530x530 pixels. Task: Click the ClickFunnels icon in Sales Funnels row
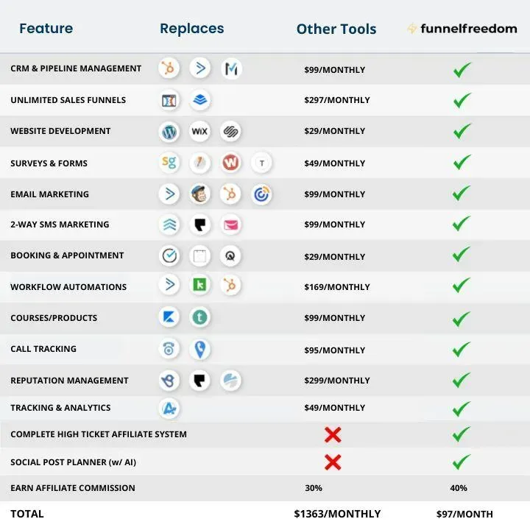[169, 100]
